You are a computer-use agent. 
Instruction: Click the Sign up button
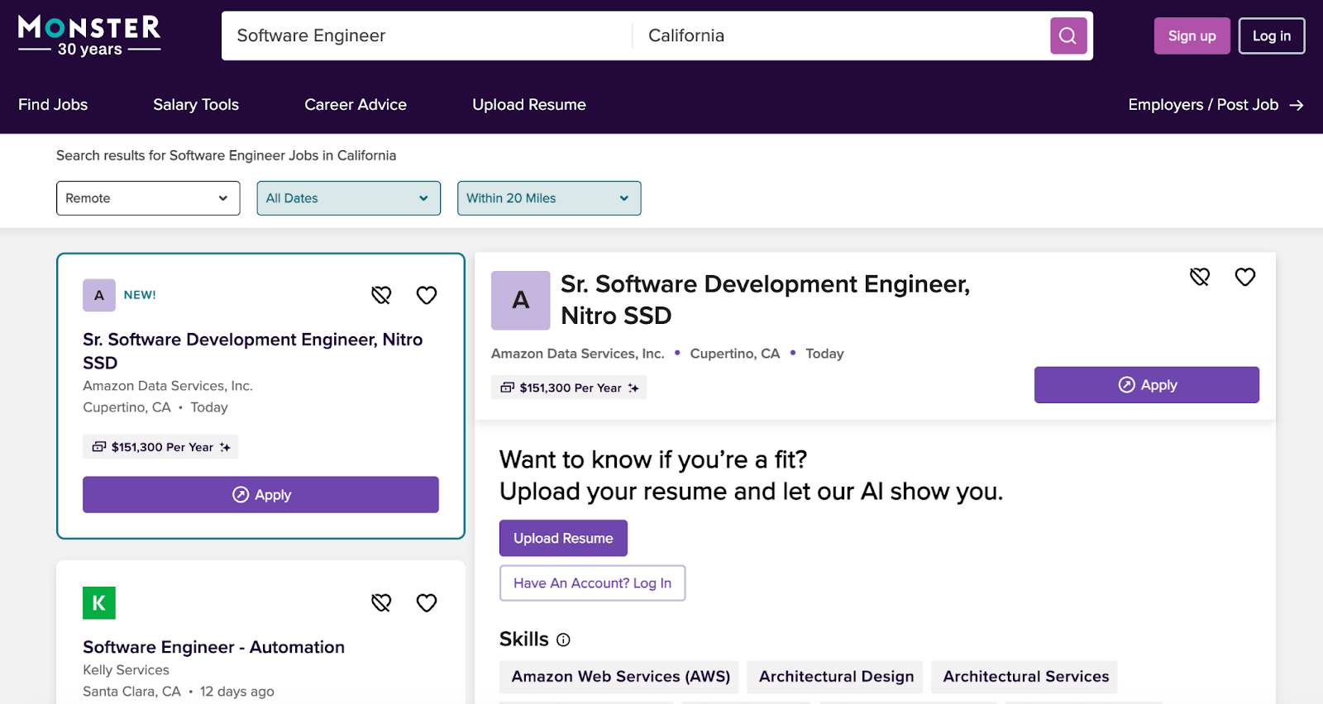pos(1192,36)
